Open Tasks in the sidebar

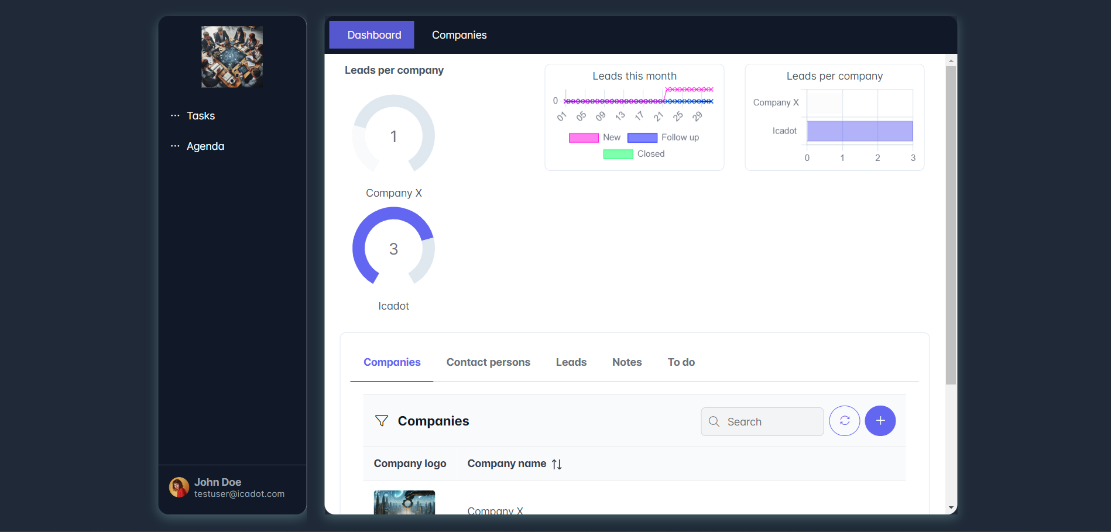pos(201,116)
